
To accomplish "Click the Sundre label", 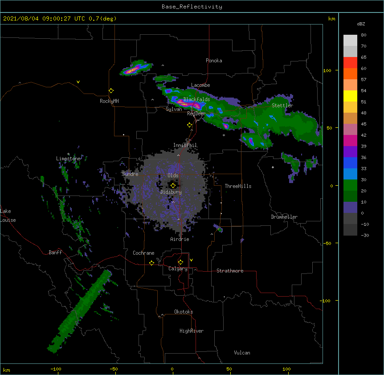I will (130, 174).
